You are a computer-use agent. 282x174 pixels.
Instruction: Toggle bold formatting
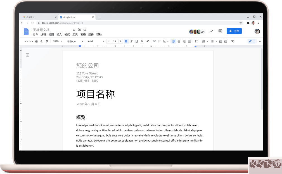coord(126,41)
